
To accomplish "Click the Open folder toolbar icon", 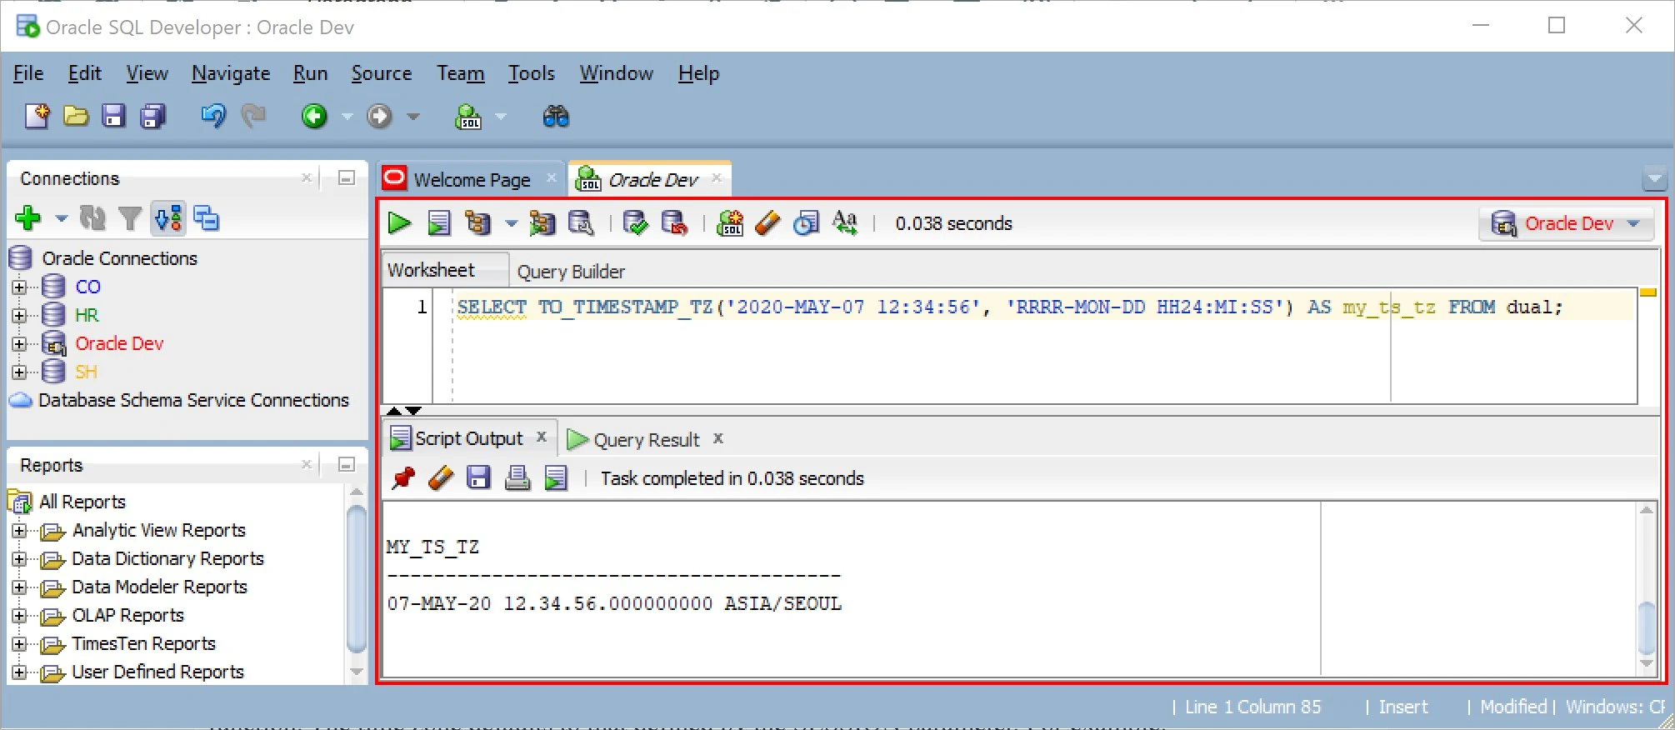I will point(75,117).
